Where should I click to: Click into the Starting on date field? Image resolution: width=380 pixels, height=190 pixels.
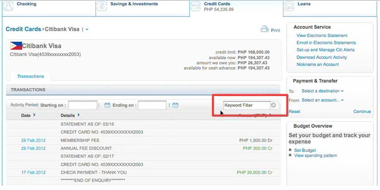(83, 106)
